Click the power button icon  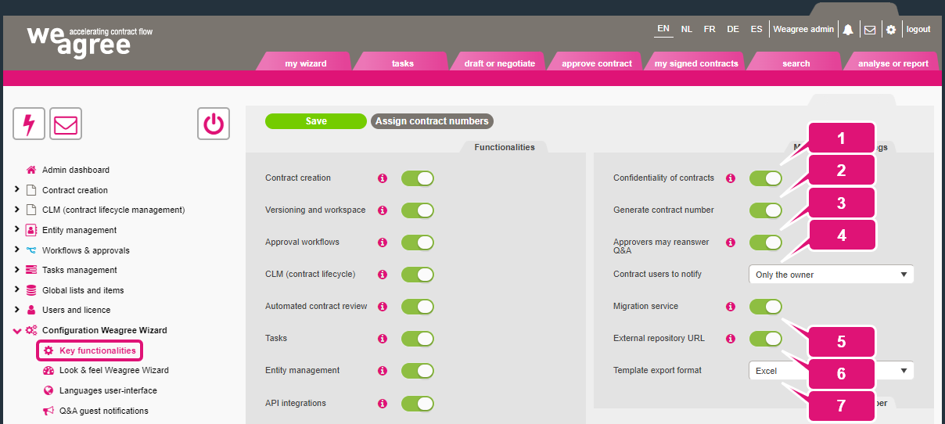[214, 124]
